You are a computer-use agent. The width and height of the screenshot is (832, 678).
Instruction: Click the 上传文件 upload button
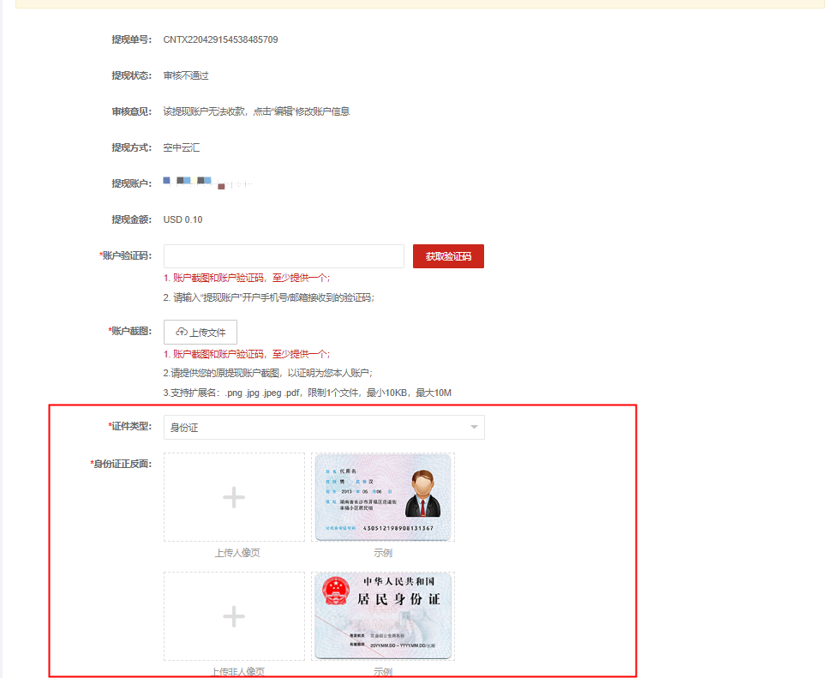[201, 333]
